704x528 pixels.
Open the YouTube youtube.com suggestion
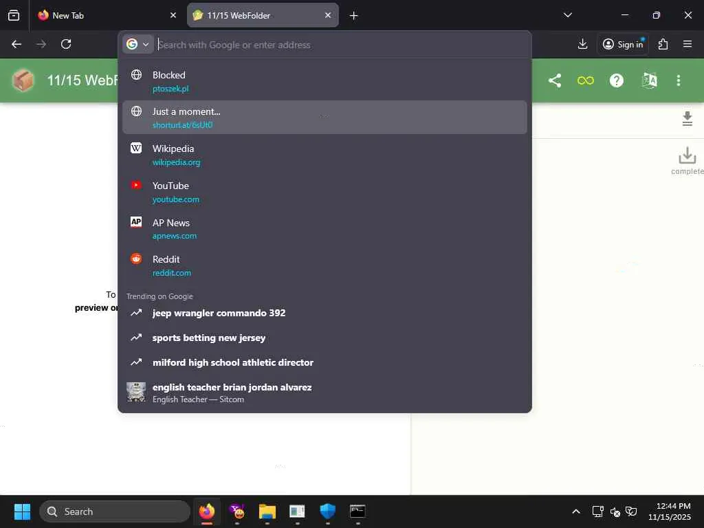click(x=324, y=192)
